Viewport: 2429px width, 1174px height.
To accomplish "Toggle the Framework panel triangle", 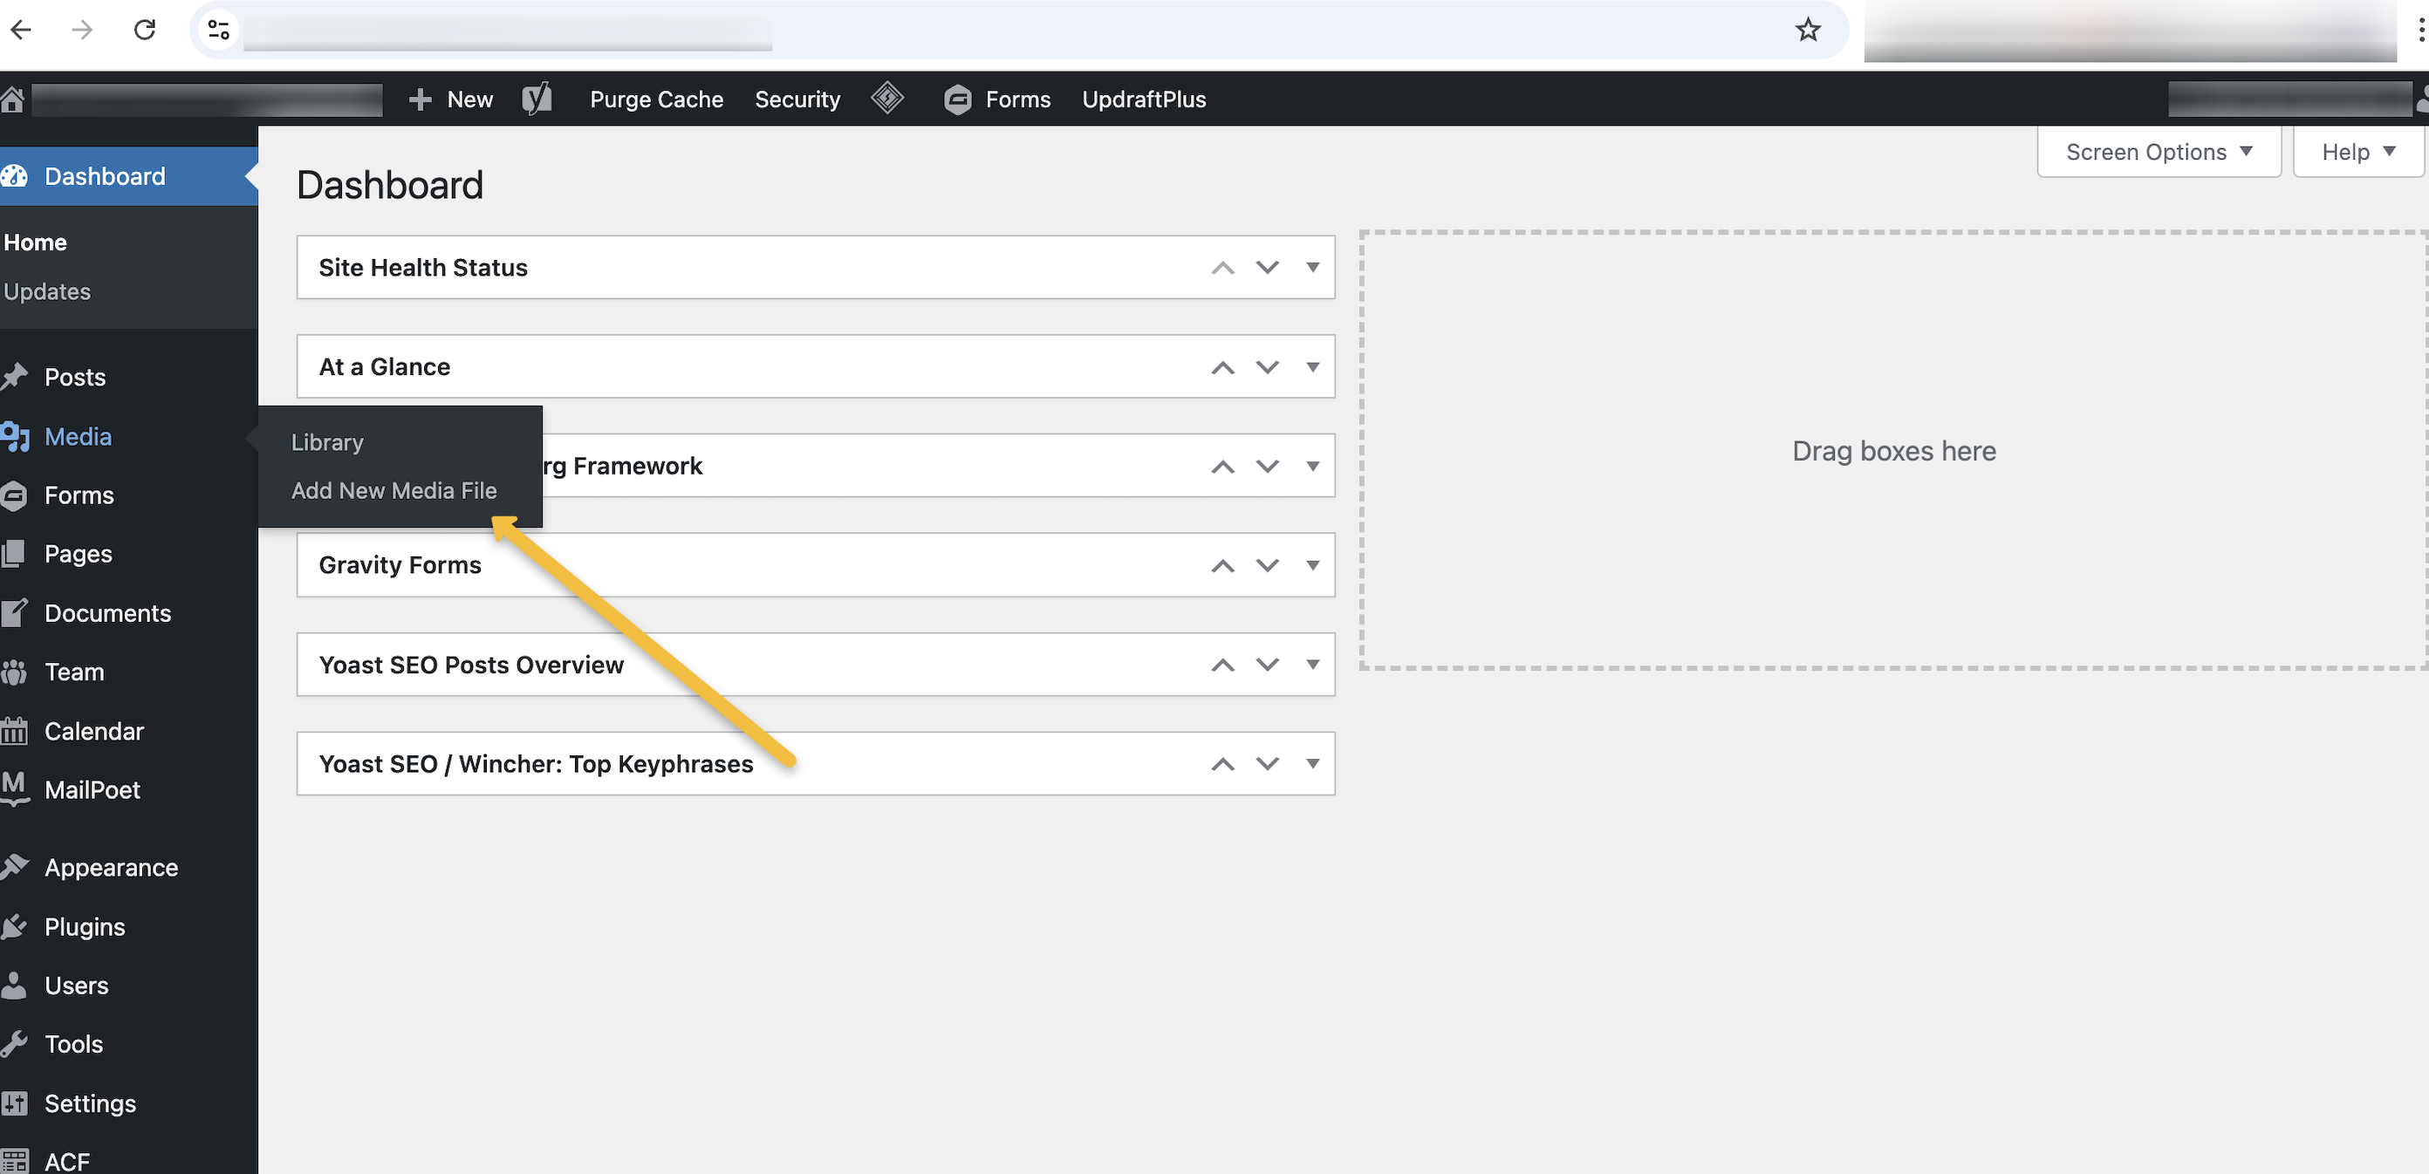I will tap(1312, 466).
